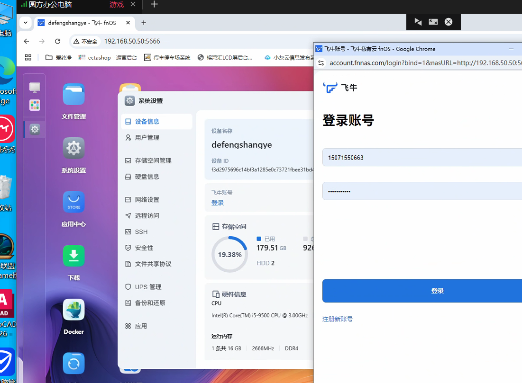
Task: Click the fullscreen toggle in remote toolbar
Action: click(433, 22)
